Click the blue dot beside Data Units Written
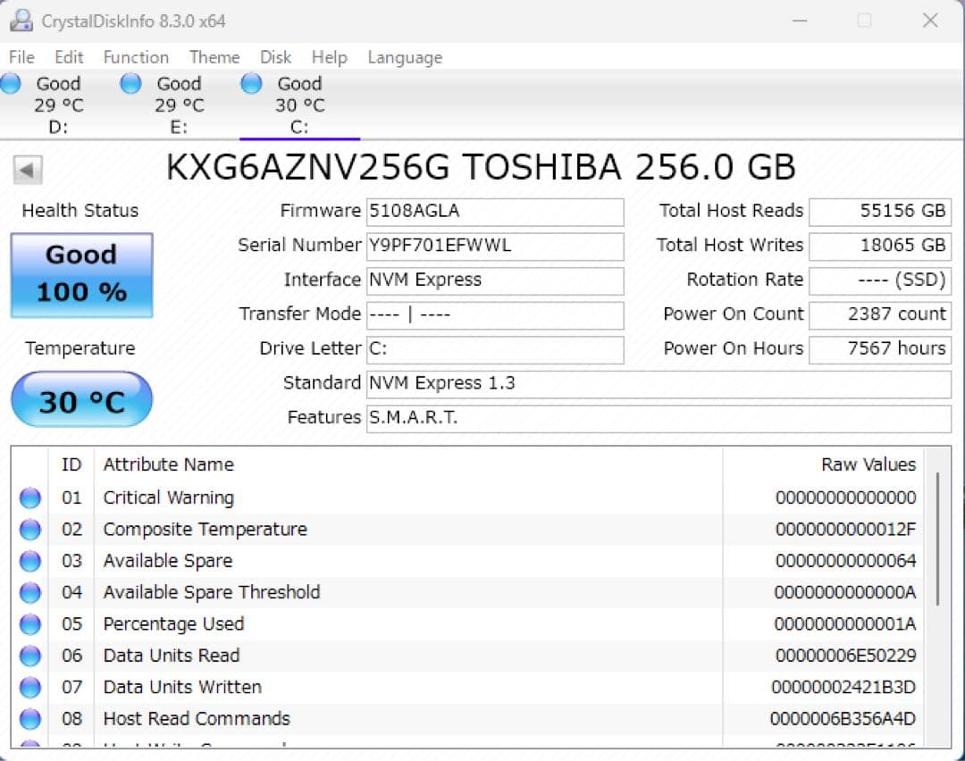Image resolution: width=965 pixels, height=761 pixels. click(29, 687)
